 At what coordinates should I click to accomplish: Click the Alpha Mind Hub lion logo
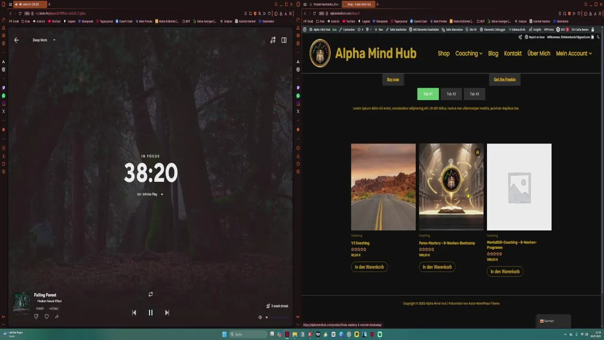click(x=320, y=53)
